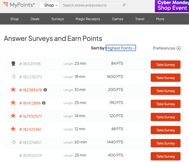This screenshot has height=162, width=189.
Task: Go to the Surveys navigation tab
Action: pyautogui.click(x=57, y=19)
